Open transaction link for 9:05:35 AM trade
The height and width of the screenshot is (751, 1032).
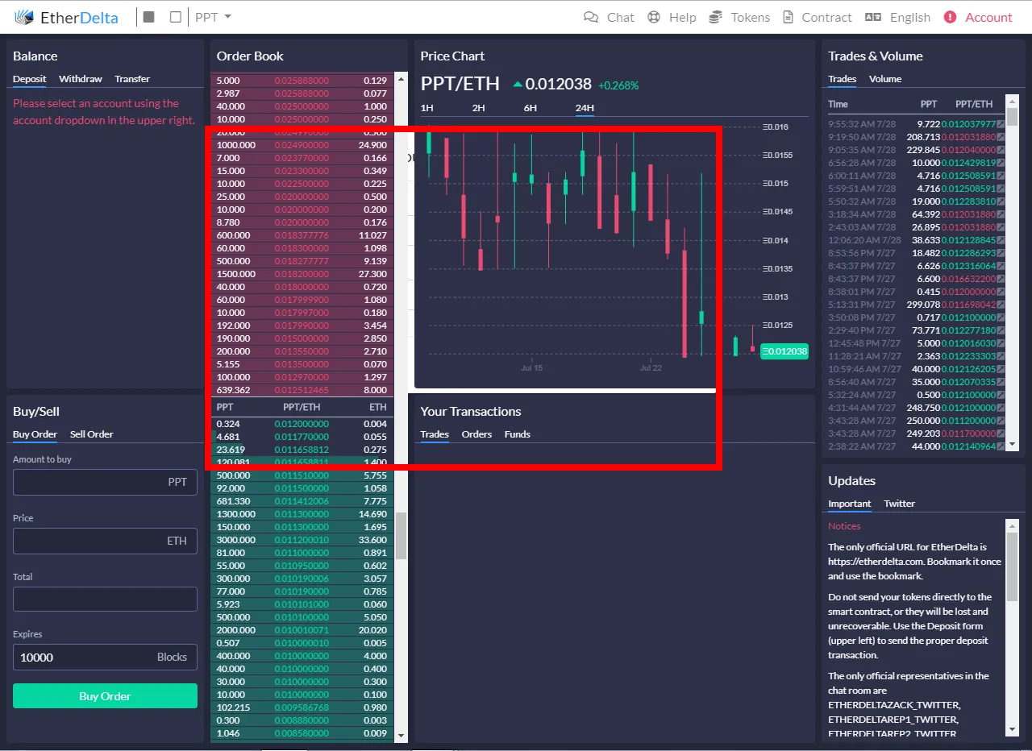[x=1001, y=150]
